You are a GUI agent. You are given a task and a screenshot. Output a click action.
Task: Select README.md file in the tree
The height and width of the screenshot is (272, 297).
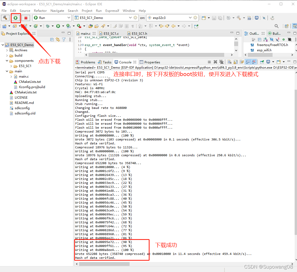[24, 103]
